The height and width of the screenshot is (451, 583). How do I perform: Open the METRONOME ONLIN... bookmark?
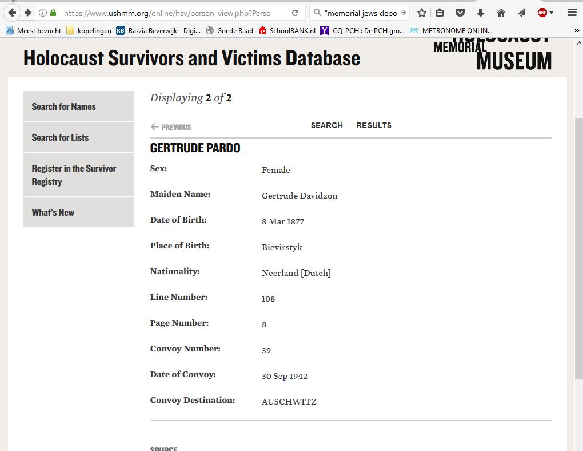(451, 30)
